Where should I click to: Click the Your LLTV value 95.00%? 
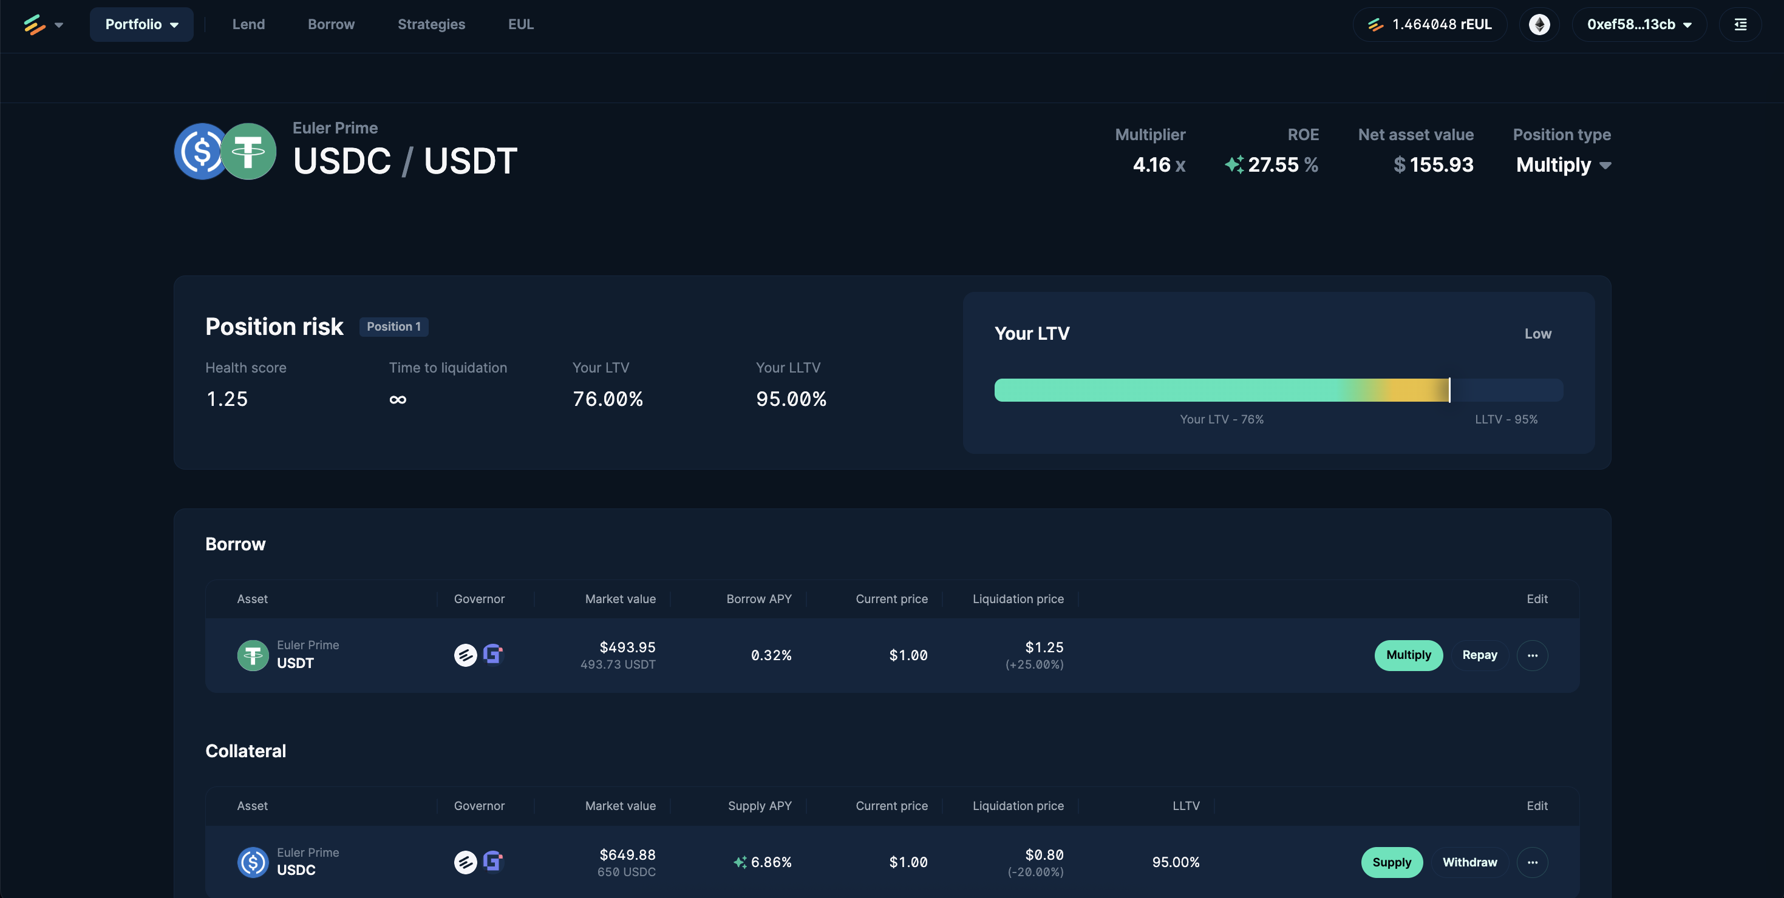[791, 399]
